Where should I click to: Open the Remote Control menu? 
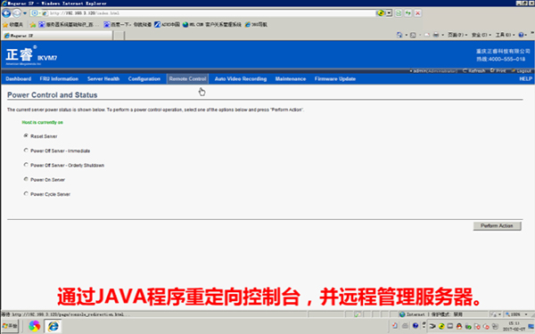tap(187, 78)
